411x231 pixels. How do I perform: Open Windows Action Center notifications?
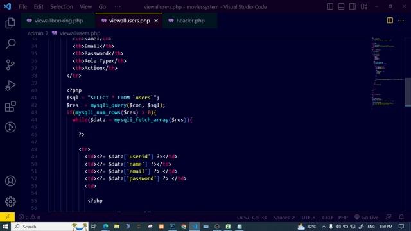click(401, 227)
